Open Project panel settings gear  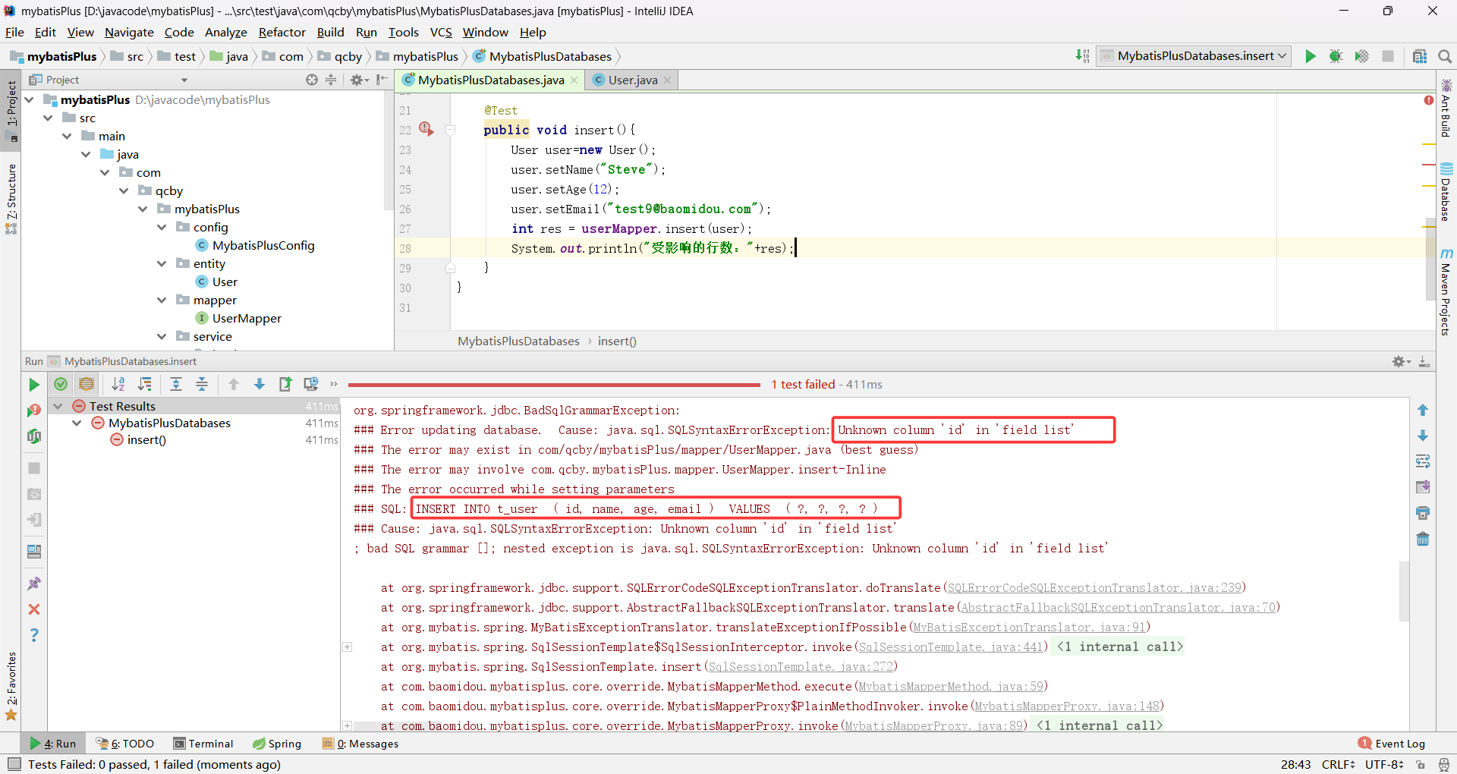click(x=358, y=80)
